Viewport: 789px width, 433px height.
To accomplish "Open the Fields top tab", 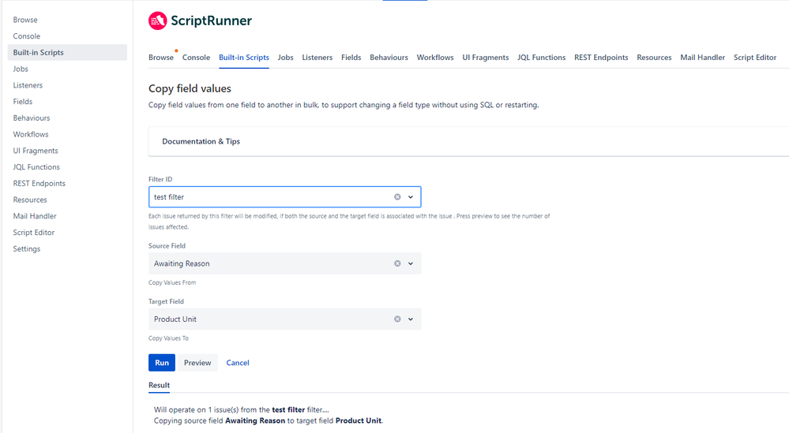I will tap(351, 58).
